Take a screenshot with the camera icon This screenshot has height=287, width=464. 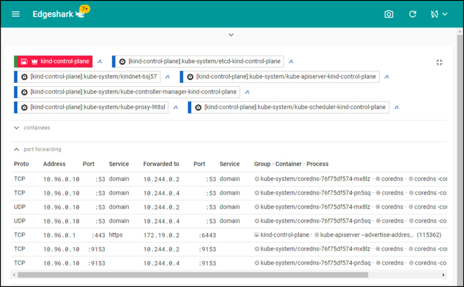(389, 14)
